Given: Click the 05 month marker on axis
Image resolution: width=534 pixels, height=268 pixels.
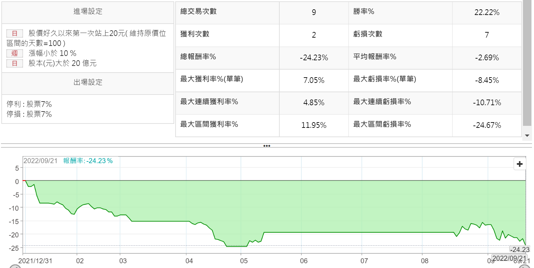Looking at the screenshot, I should [x=244, y=261].
